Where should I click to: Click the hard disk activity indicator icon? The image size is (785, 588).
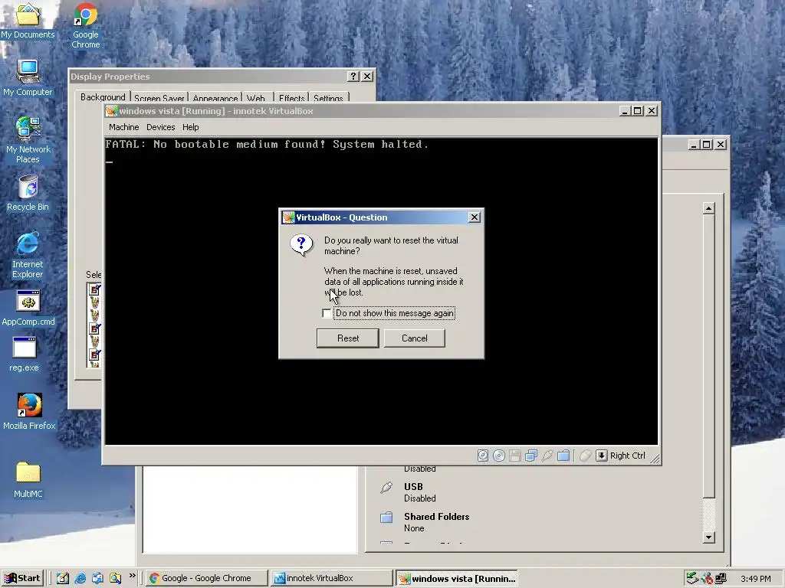click(x=483, y=456)
